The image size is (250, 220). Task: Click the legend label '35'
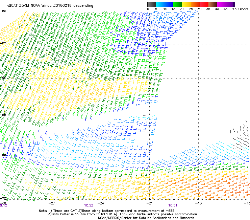pos(208,9)
